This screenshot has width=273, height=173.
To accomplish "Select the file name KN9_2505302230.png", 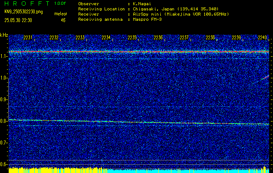I will tap(23, 12).
